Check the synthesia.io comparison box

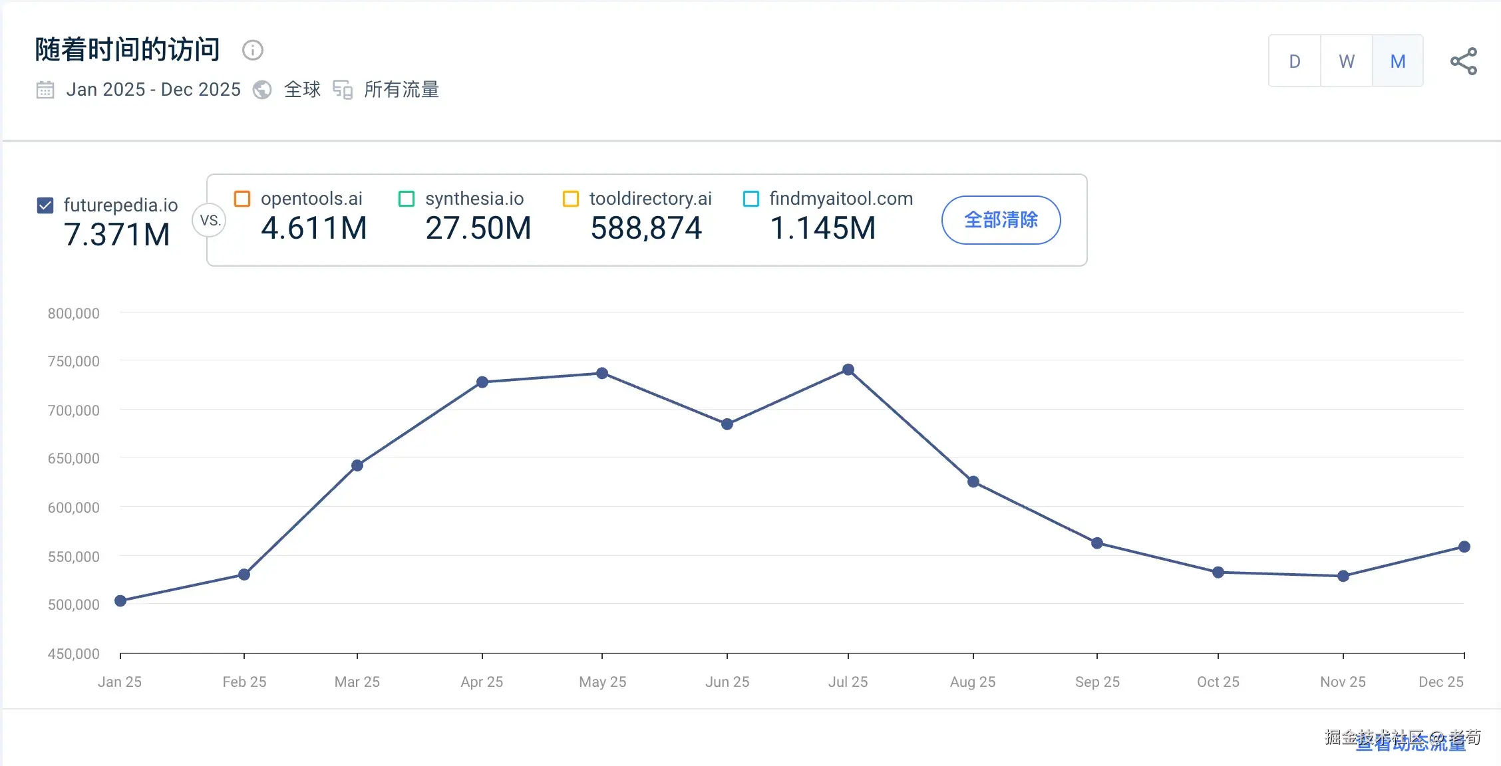pyautogui.click(x=407, y=199)
